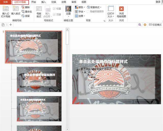Select master slide thumbnail number 1

pyautogui.click(x=34, y=47)
